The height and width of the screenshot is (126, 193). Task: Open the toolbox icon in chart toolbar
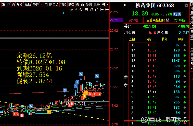click(86, 9)
